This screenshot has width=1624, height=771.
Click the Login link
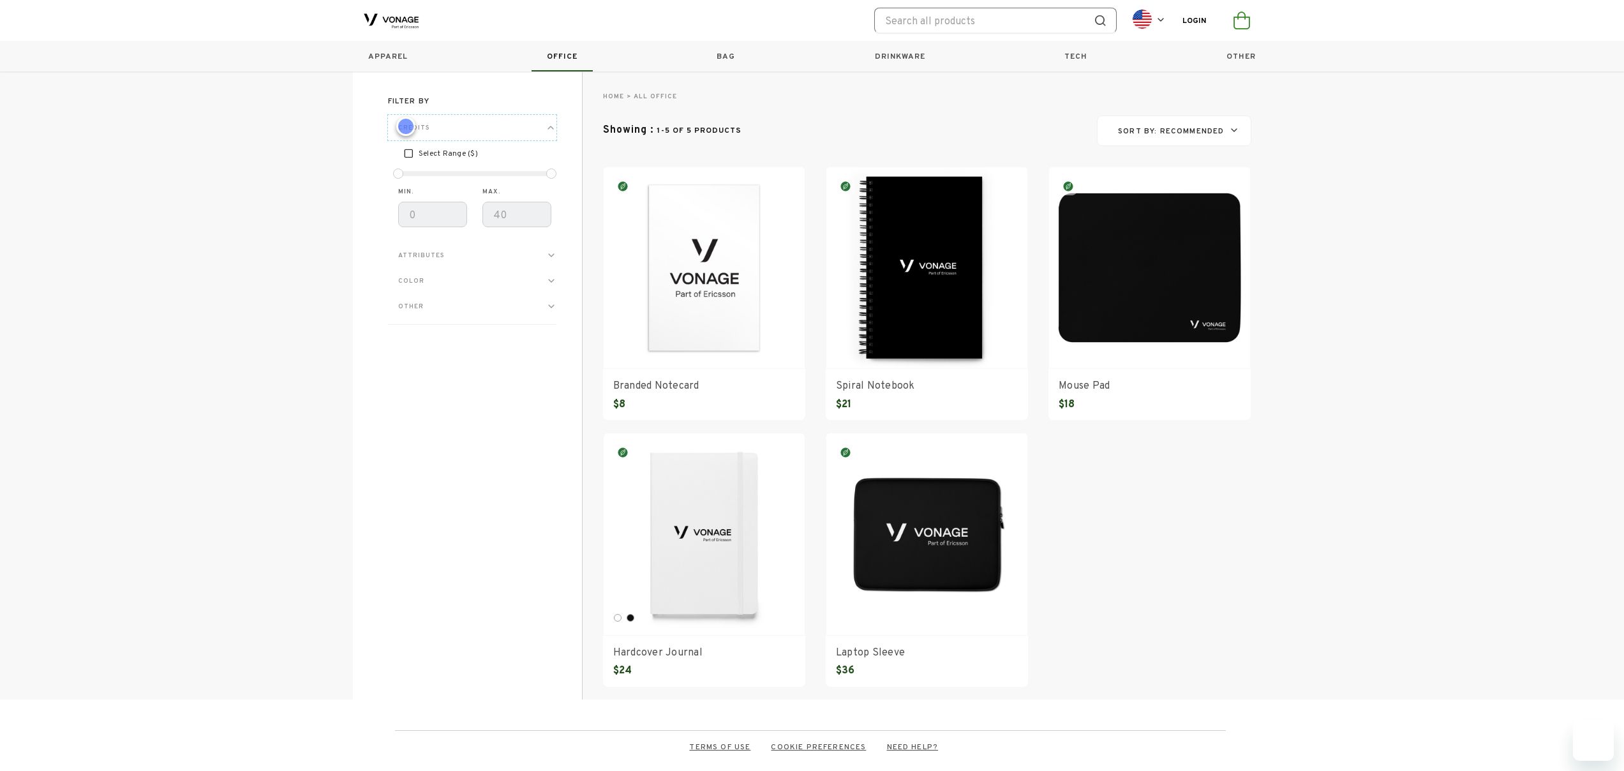pyautogui.click(x=1195, y=20)
